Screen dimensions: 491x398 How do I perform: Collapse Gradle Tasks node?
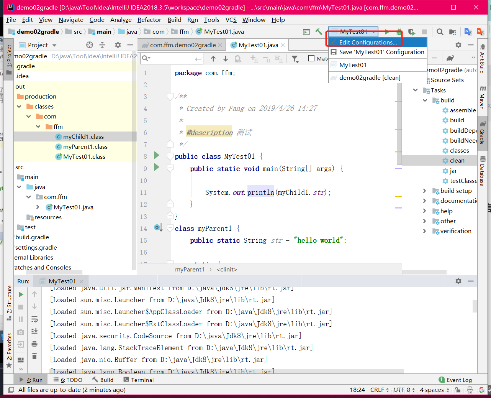click(416, 90)
